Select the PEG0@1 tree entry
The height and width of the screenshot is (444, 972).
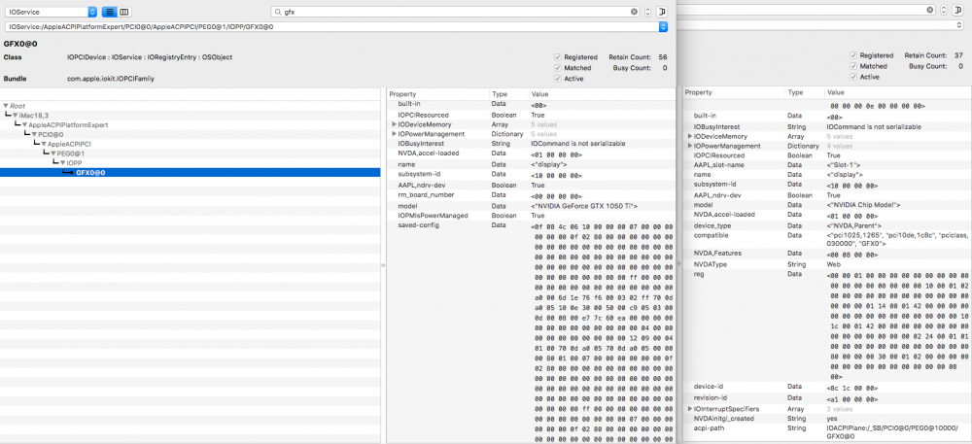pyautogui.click(x=71, y=154)
